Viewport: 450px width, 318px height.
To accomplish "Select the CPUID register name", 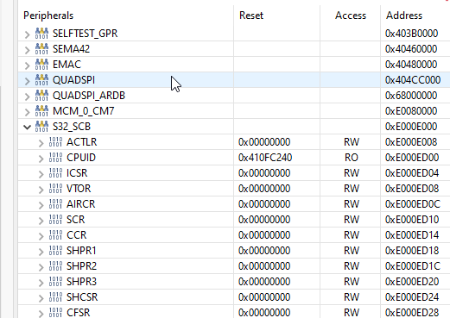I will 81,158.
